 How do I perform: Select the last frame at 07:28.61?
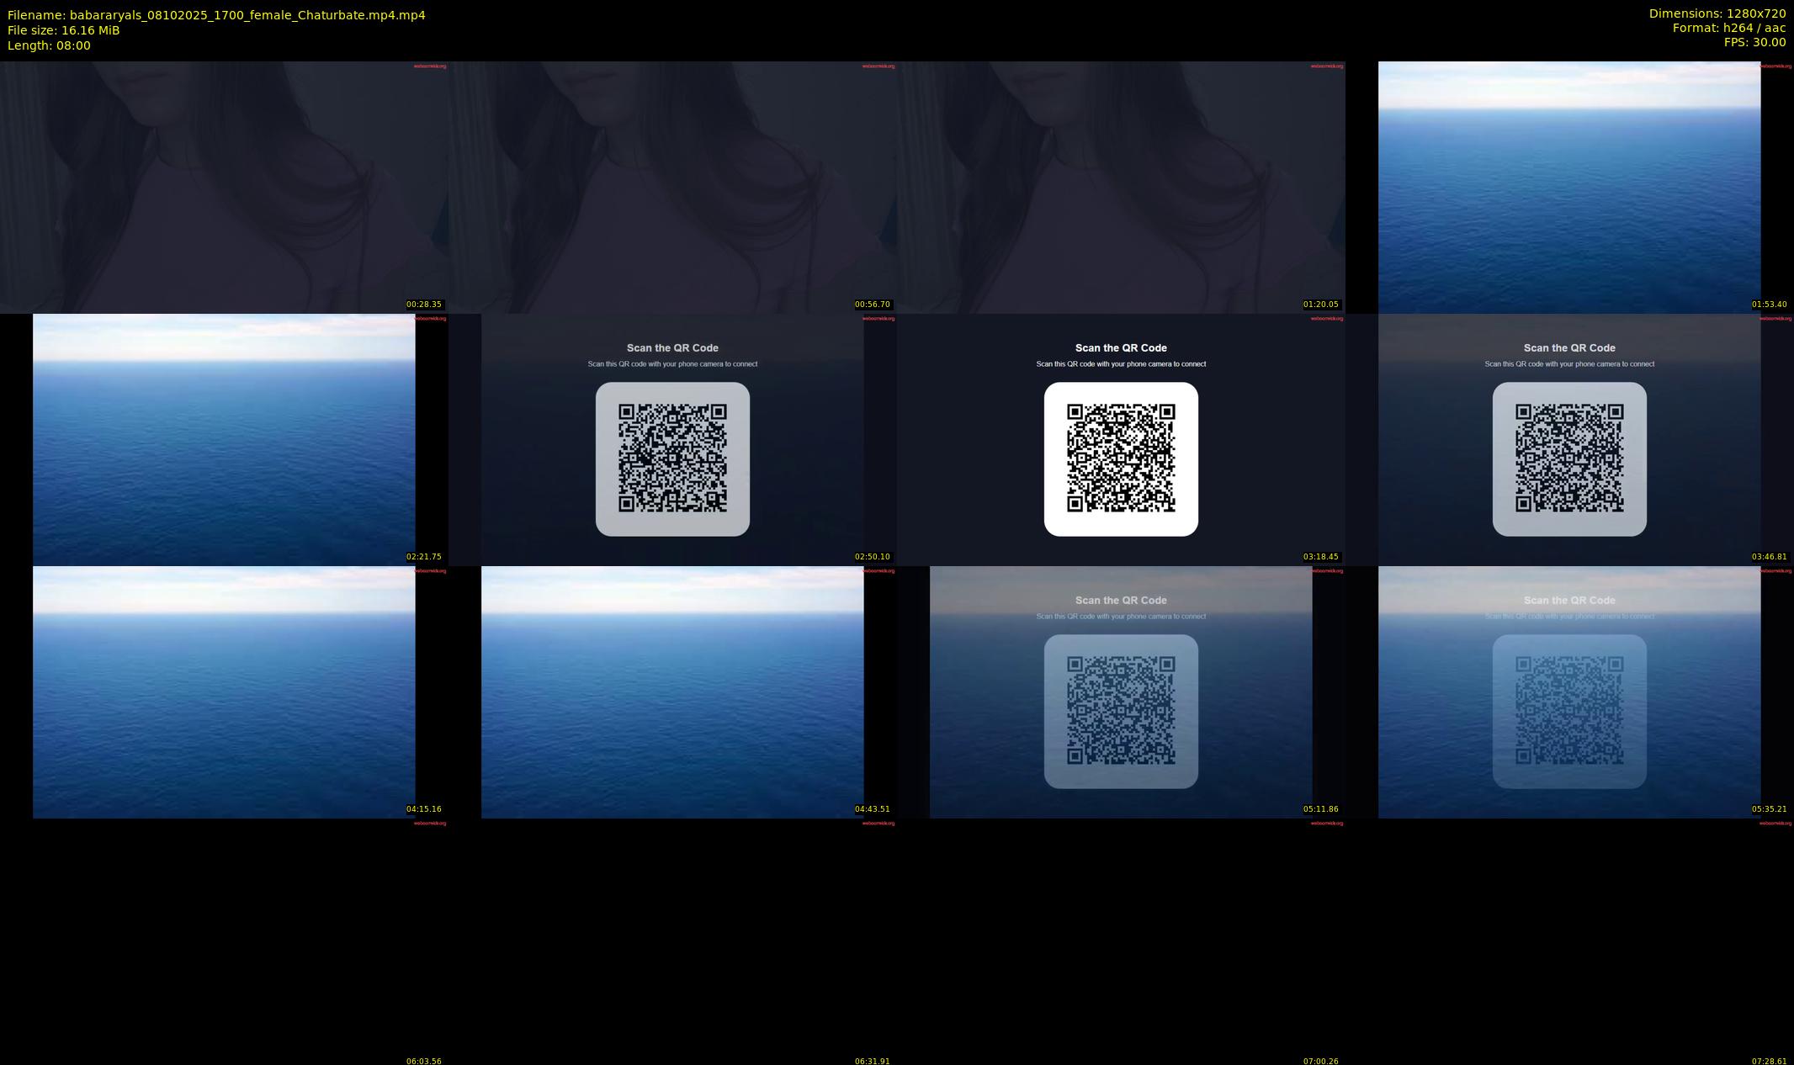point(1569,942)
